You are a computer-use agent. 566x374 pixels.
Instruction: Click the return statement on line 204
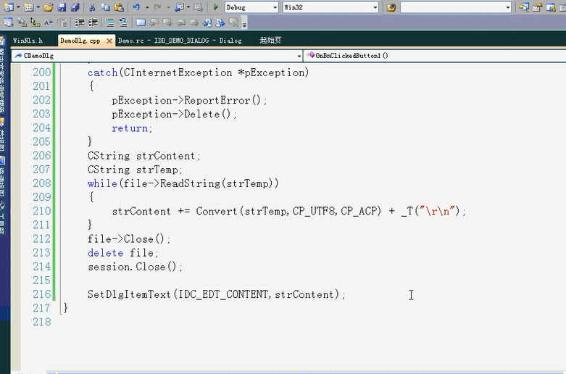132,128
